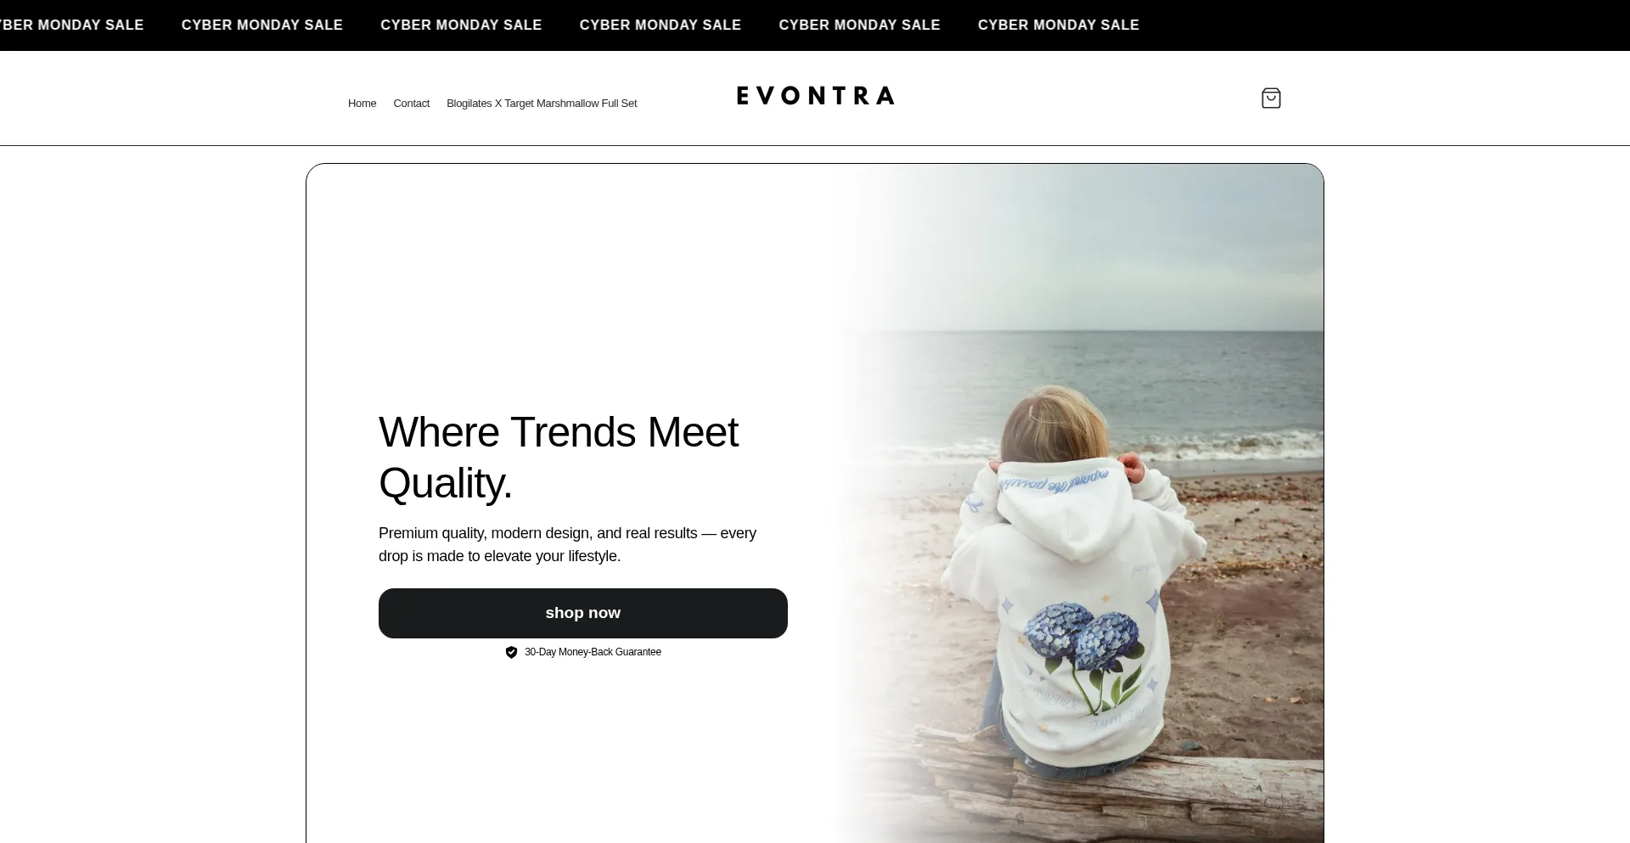Image resolution: width=1630 pixels, height=843 pixels.
Task: Click the shield checkmark guarantee icon
Action: pyautogui.click(x=511, y=652)
